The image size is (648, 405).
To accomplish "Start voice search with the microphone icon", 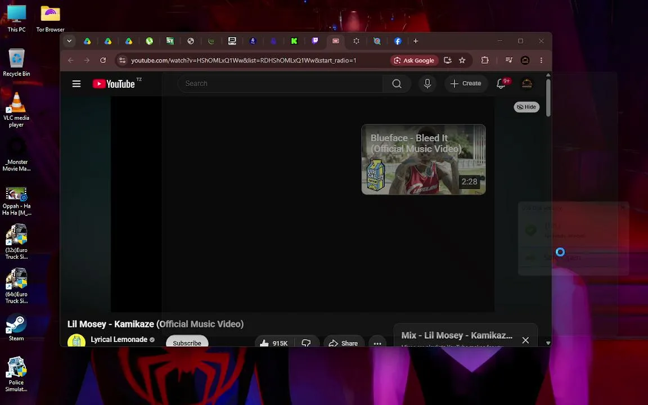I will click(427, 83).
